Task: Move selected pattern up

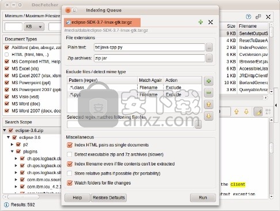Action: tap(209, 104)
